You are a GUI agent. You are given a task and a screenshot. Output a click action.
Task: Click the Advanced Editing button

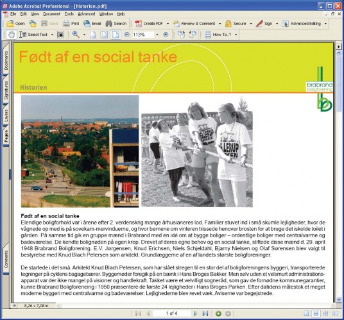tap(301, 24)
